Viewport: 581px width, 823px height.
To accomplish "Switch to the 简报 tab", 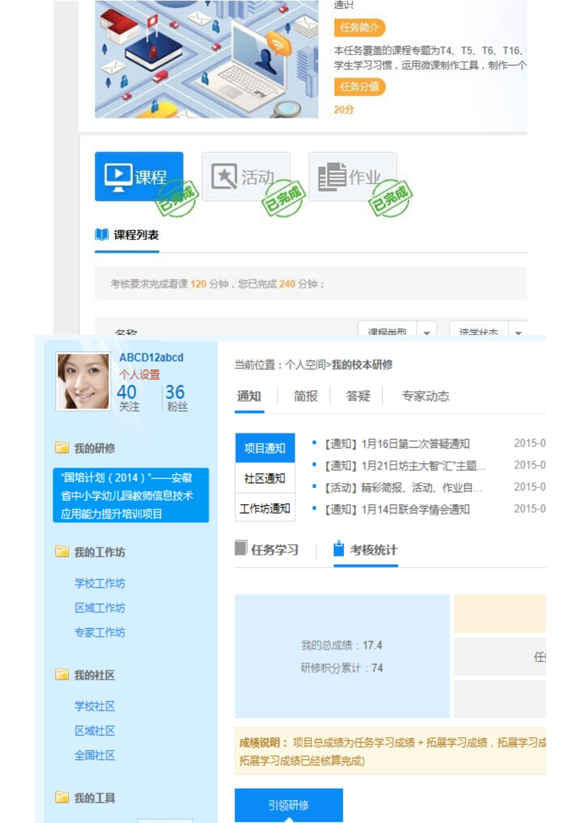I will pos(306,396).
